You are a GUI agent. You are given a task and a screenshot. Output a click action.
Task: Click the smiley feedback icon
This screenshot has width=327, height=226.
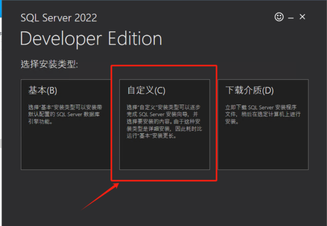click(279, 17)
